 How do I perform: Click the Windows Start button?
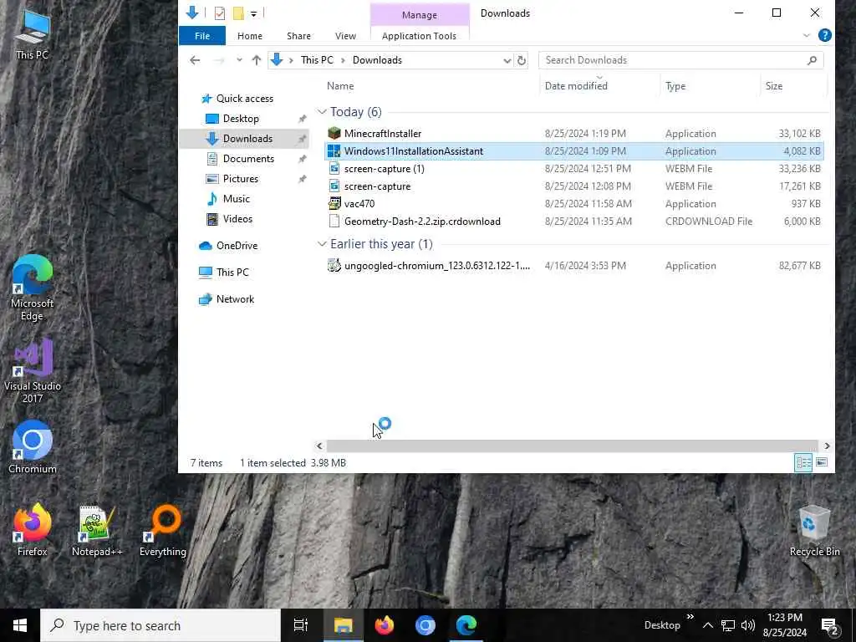20,625
